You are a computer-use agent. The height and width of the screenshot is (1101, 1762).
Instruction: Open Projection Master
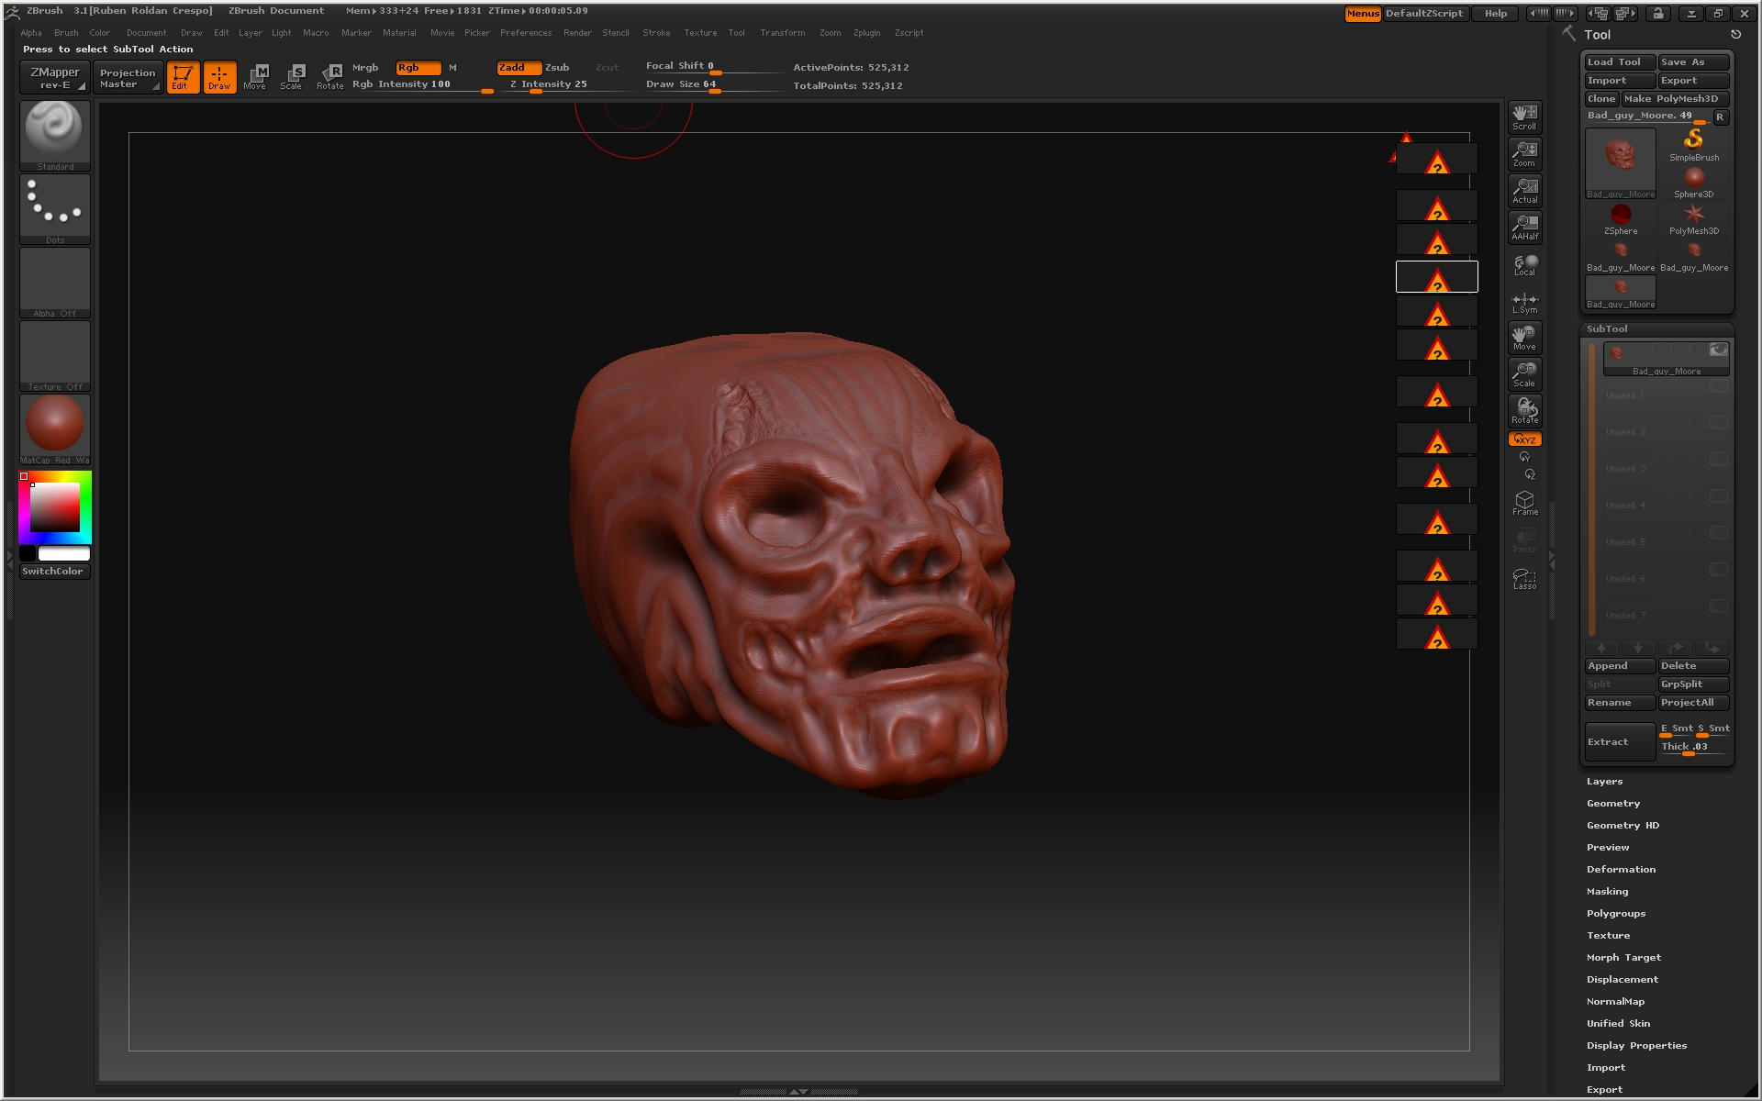coord(128,77)
